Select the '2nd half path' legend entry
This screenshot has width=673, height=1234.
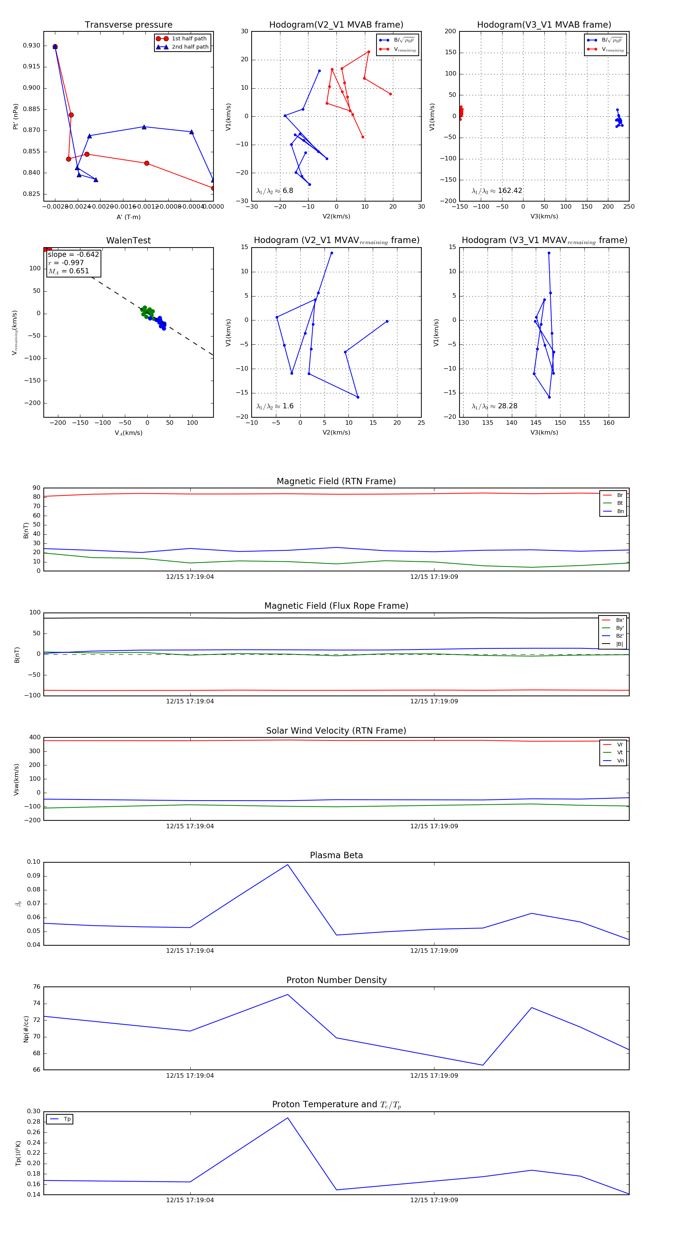pyautogui.click(x=182, y=47)
